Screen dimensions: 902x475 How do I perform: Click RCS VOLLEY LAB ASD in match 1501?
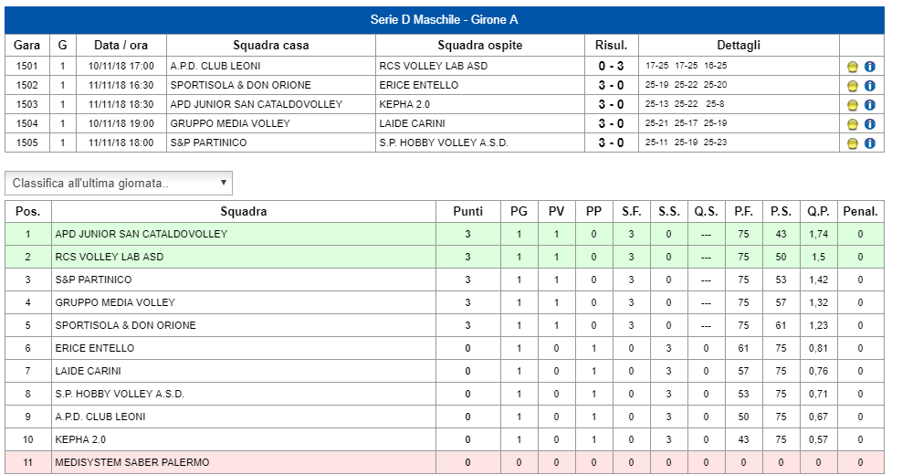coord(433,66)
